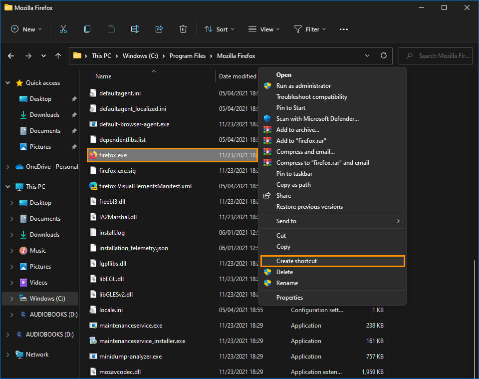Open Properties from context menu
Image resolution: width=479 pixels, height=379 pixels.
tap(333, 298)
